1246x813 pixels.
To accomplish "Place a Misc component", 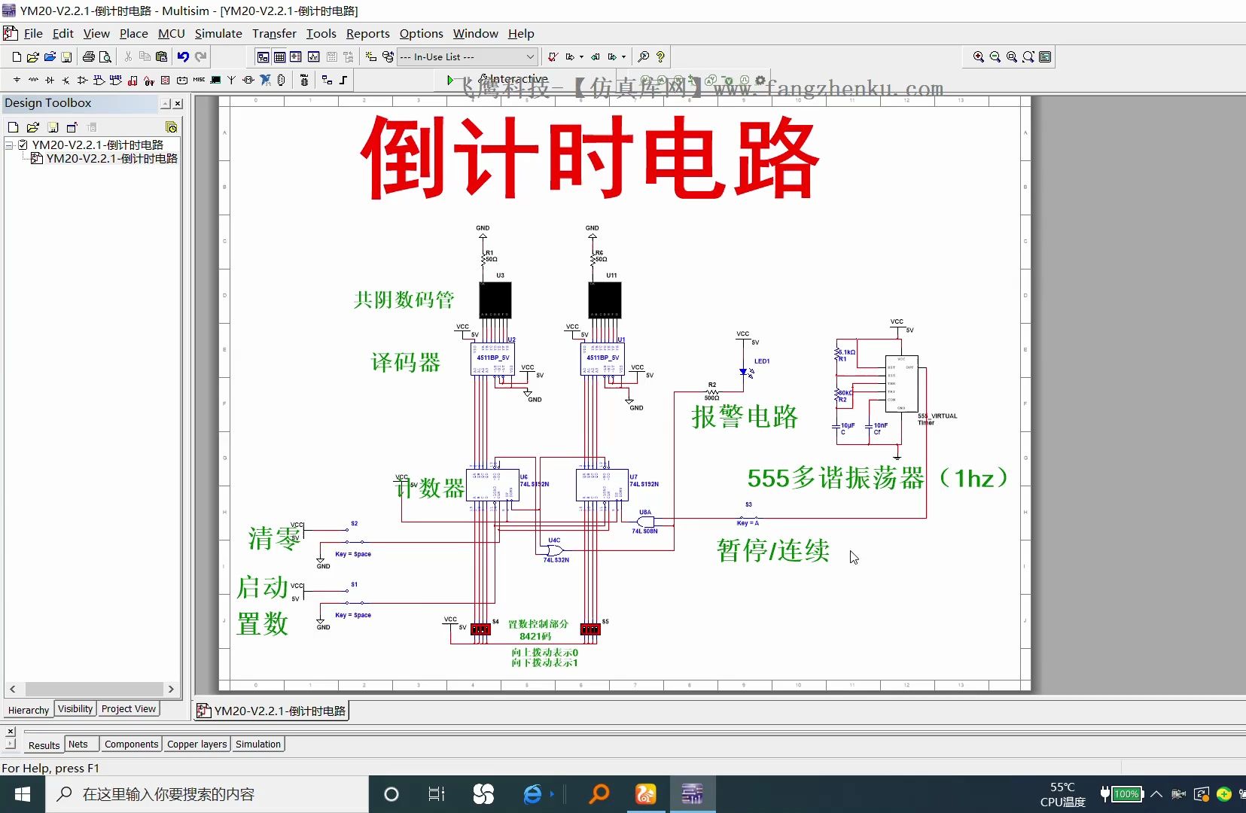I will (x=199, y=80).
